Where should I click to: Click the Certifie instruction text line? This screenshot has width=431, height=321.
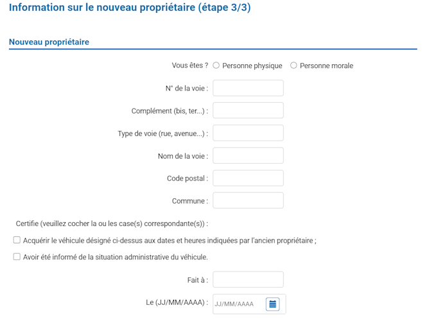point(112,223)
